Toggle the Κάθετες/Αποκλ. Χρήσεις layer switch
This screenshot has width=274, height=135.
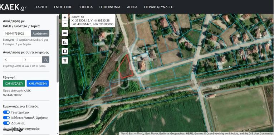pos(6,117)
